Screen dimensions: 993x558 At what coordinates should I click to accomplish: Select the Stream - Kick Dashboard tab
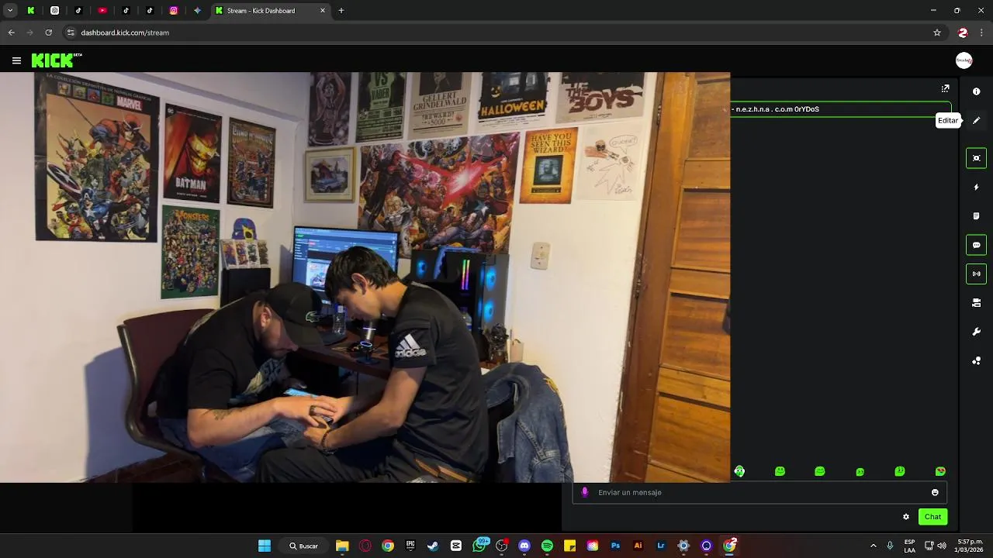coord(270,11)
